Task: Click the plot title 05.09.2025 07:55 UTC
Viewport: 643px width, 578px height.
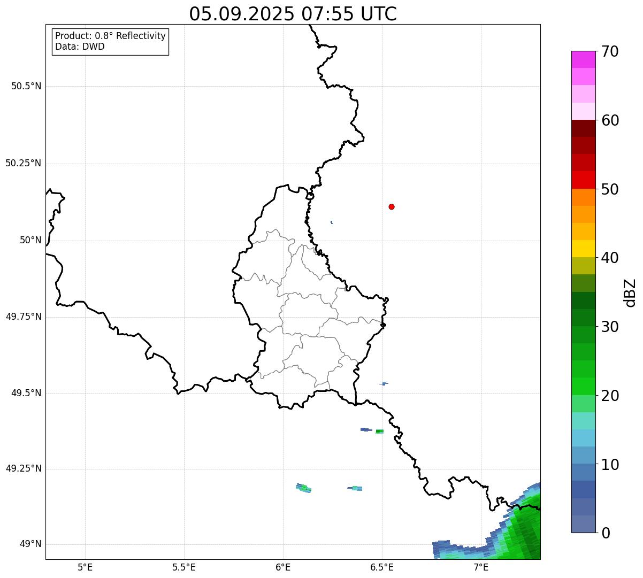Action: pyautogui.click(x=293, y=14)
